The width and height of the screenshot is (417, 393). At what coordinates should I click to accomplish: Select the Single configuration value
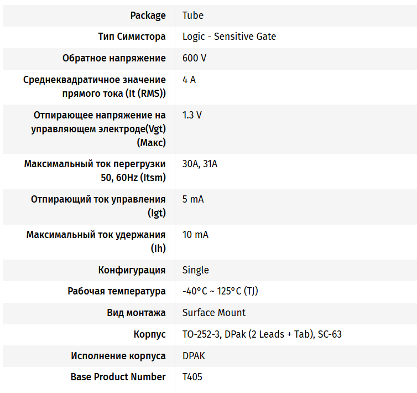[196, 270]
